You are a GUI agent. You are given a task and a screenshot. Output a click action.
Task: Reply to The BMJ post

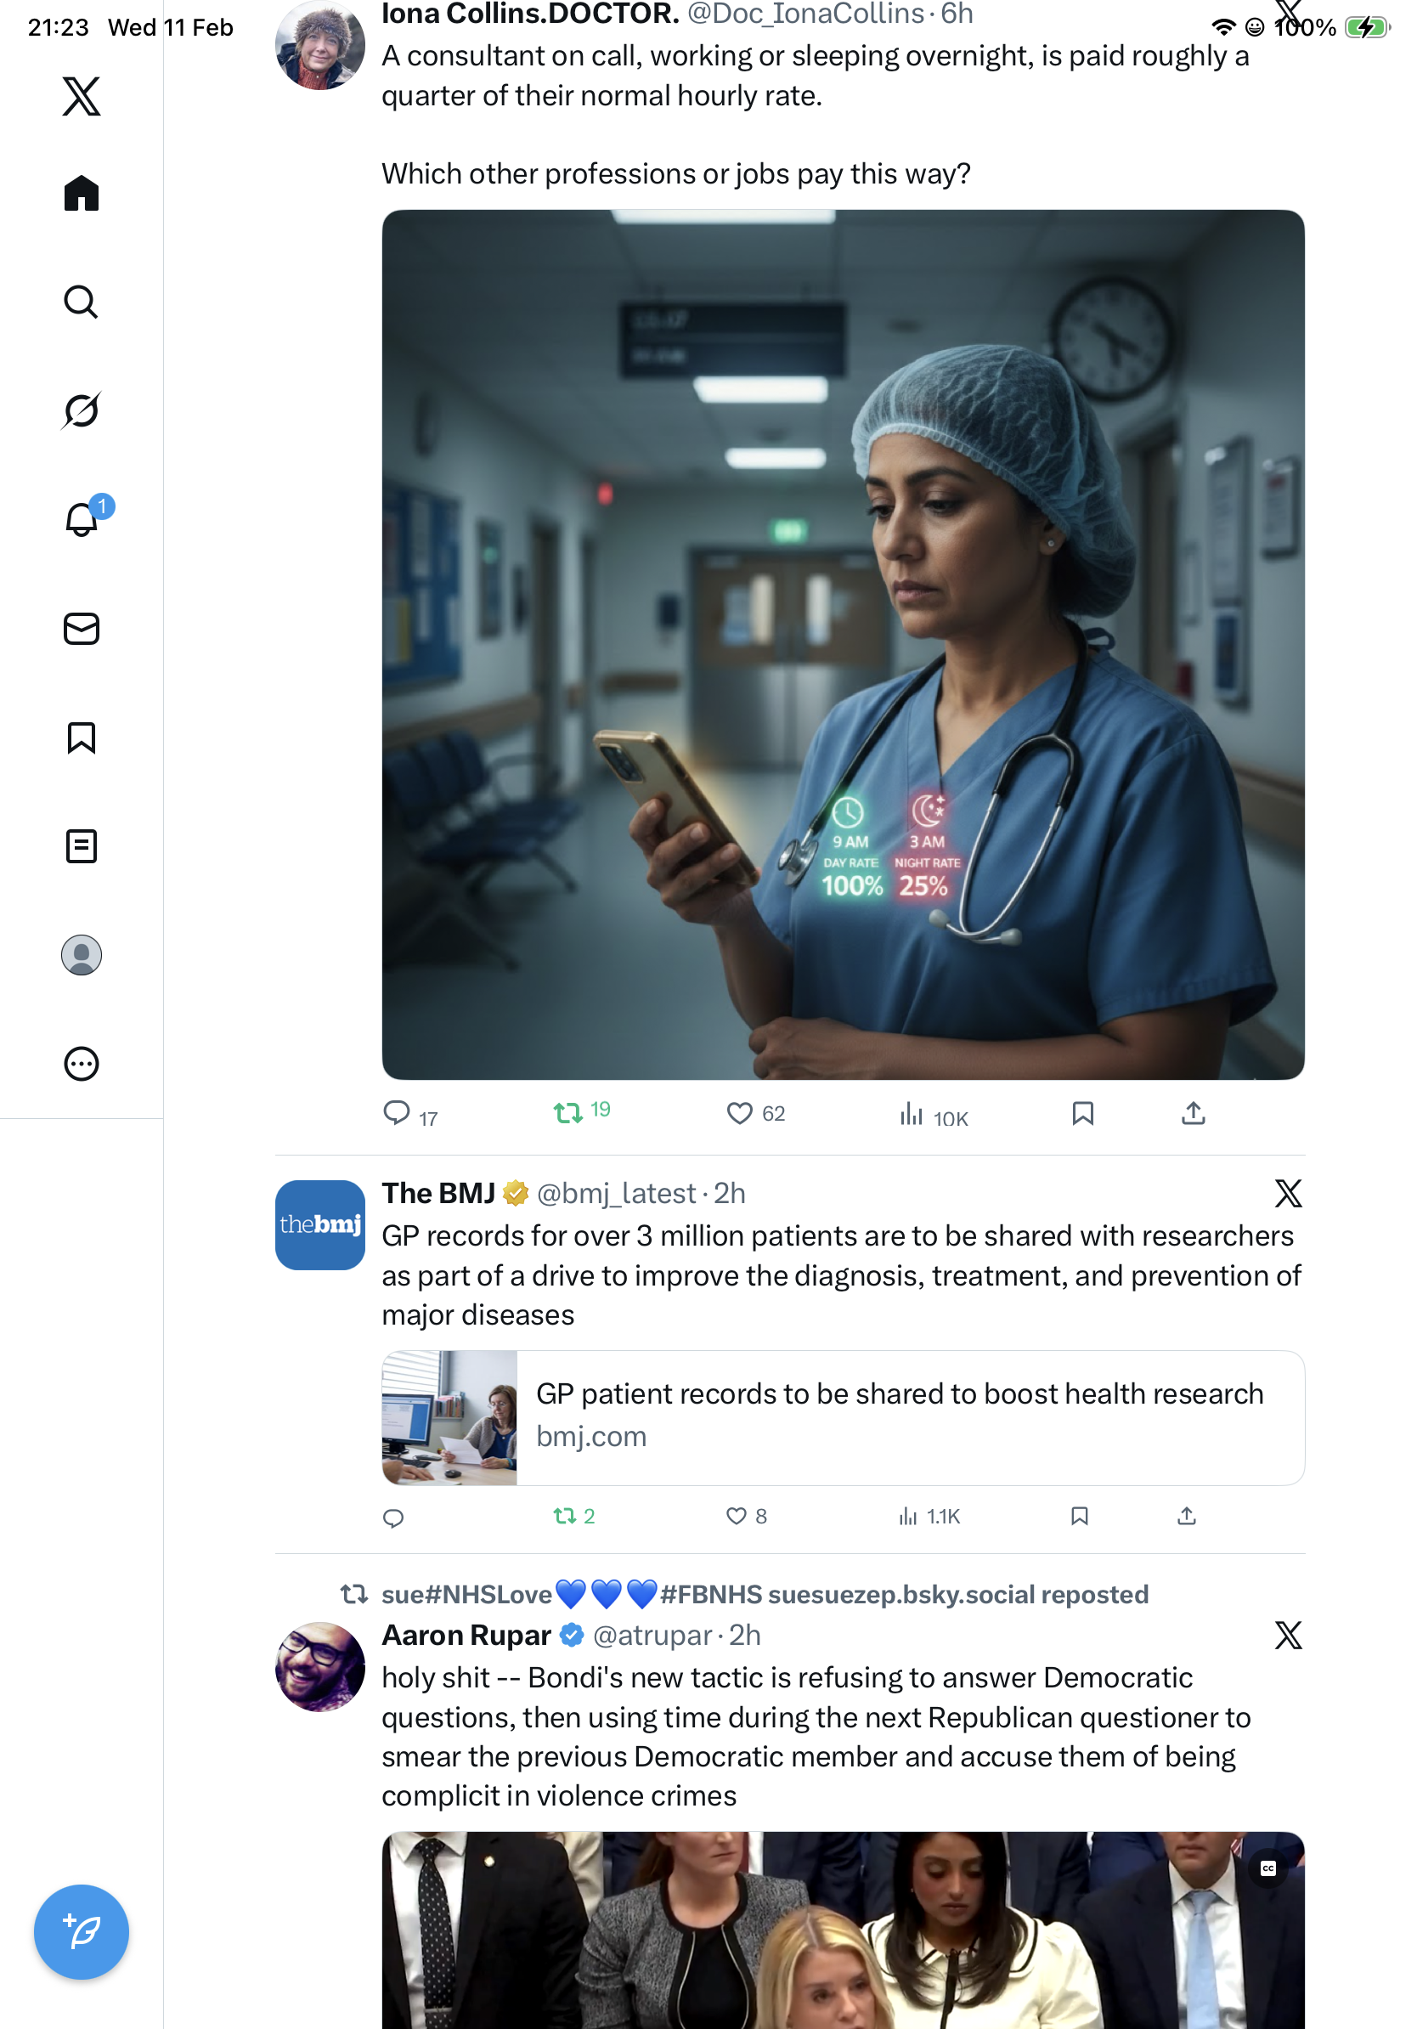393,1518
